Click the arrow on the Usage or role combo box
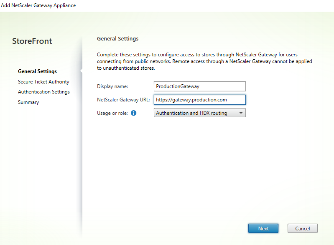The width and height of the screenshot is (334, 245). pos(241,113)
